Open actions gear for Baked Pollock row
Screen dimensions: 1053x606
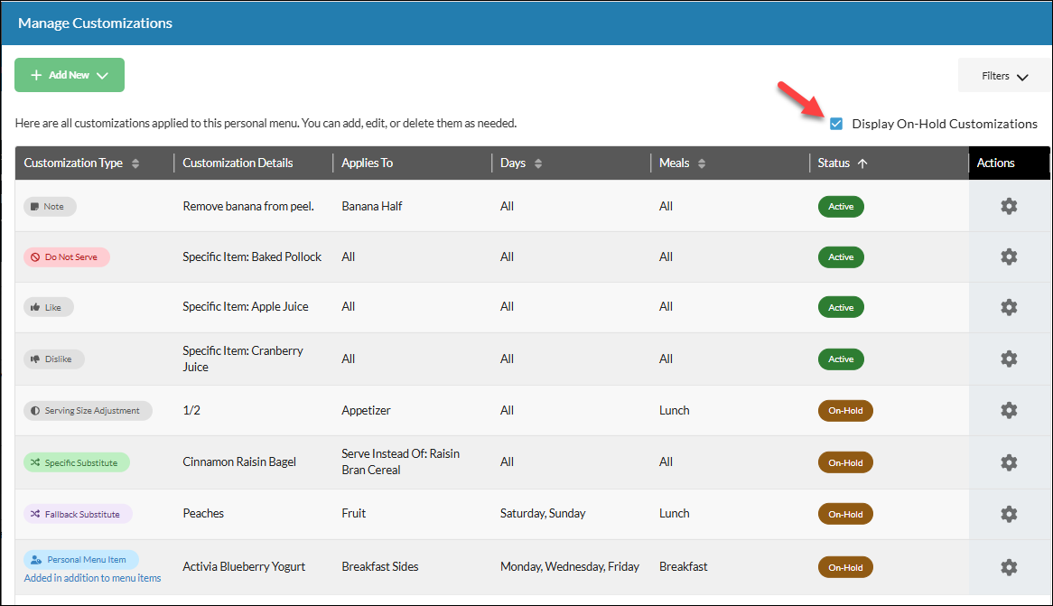(x=1009, y=256)
